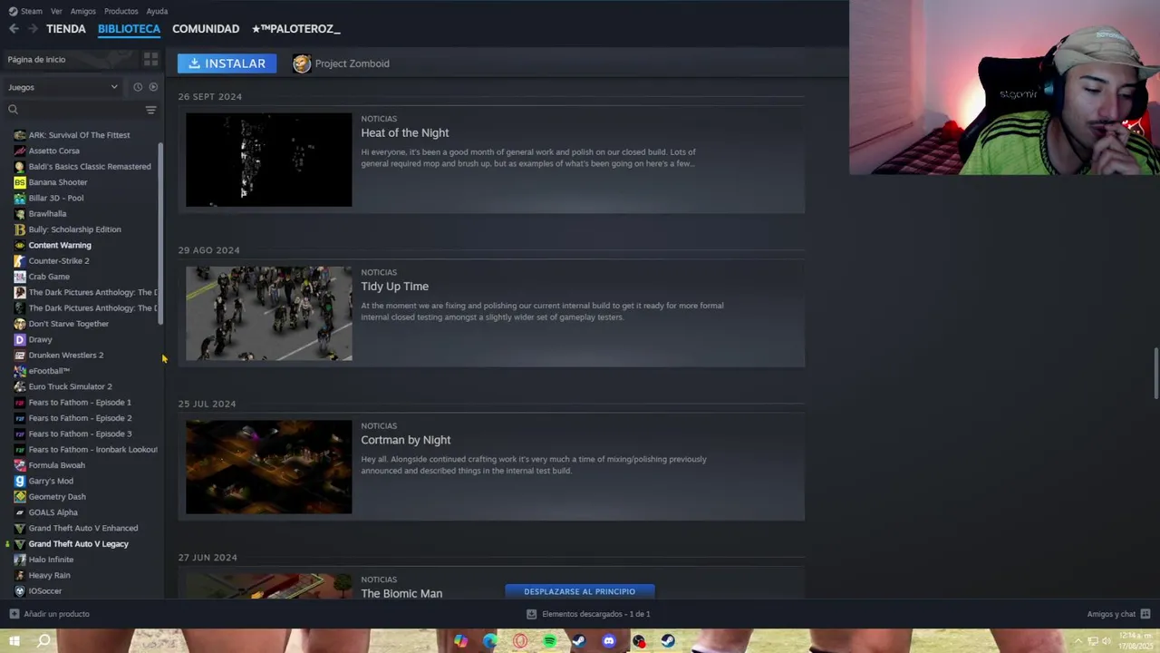Click the library search magnifier icon

click(x=13, y=110)
